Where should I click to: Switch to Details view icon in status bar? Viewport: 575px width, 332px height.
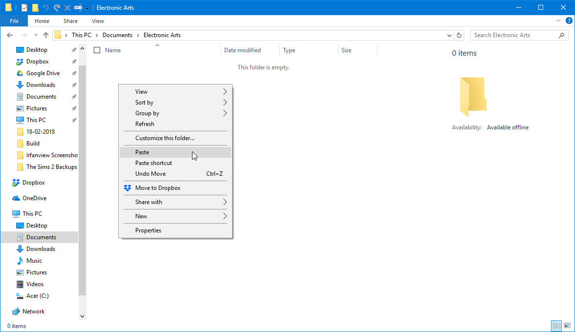click(x=556, y=326)
